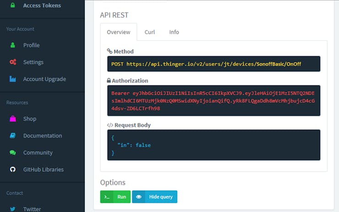The image size is (339, 212).
Task: Click the Contact section label
Action: 15,193
